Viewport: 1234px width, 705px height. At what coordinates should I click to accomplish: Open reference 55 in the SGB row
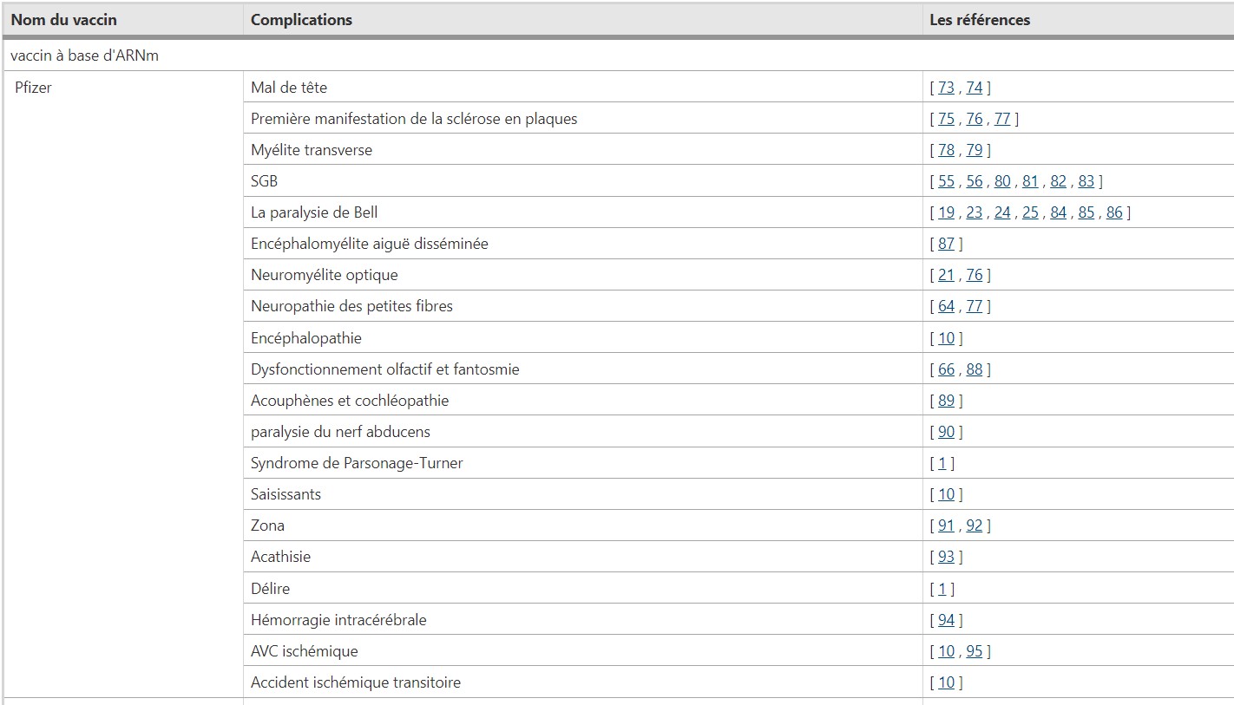(x=946, y=181)
